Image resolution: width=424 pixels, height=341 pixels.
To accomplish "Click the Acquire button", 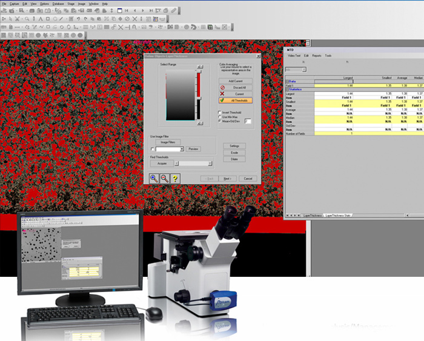I will 161,164.
